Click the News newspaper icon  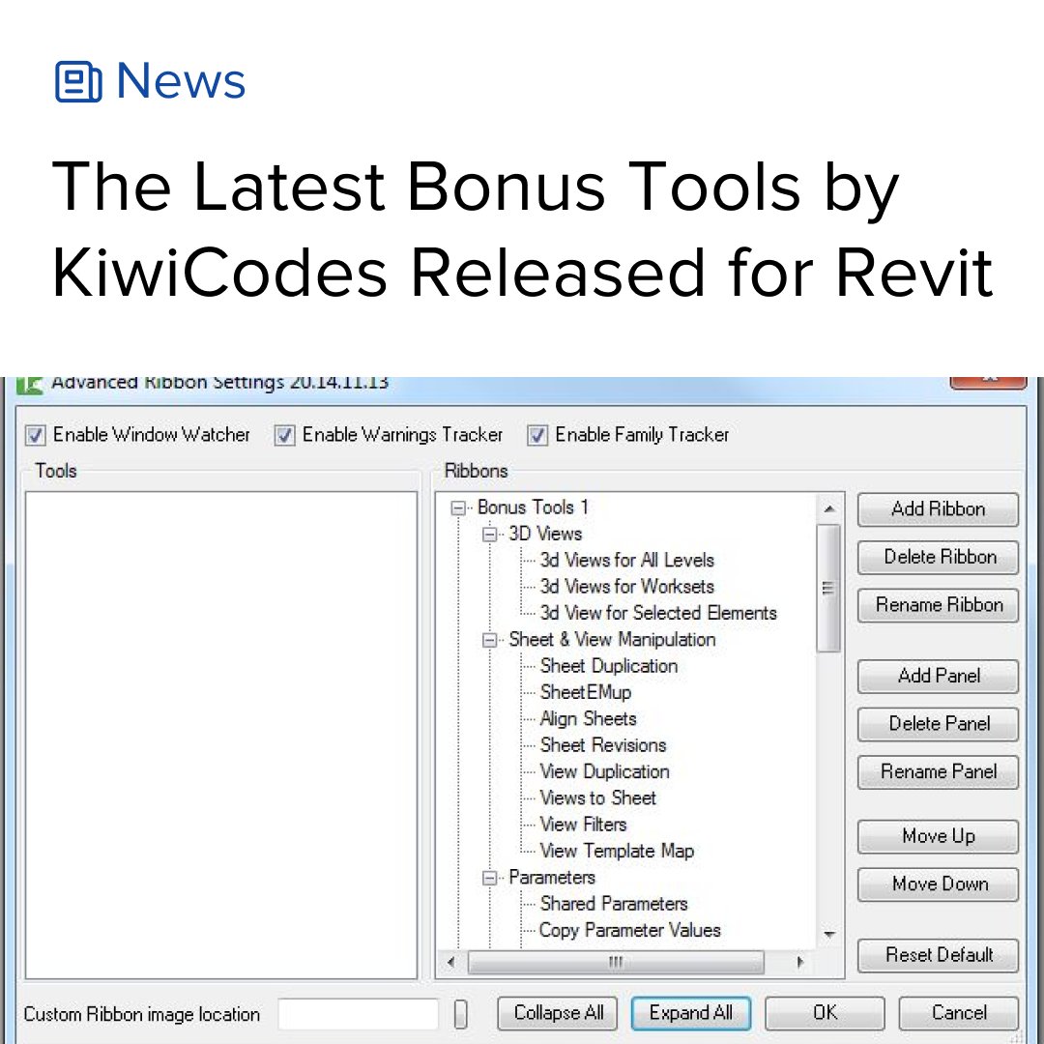[x=78, y=81]
